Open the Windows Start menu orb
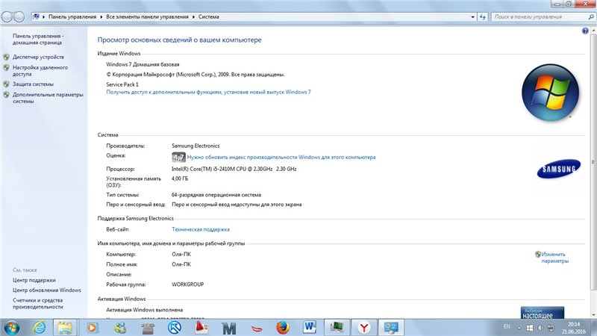Viewport: 597px width, 336px height. click(x=11, y=328)
